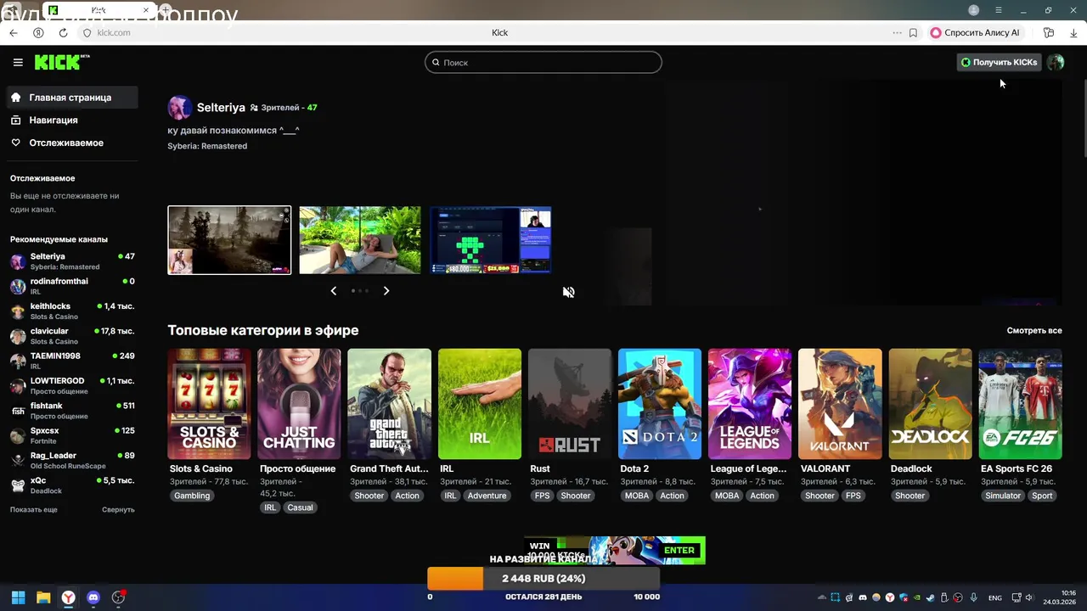
Task: Select Syberia forest stream thumbnail
Action: 229,240
